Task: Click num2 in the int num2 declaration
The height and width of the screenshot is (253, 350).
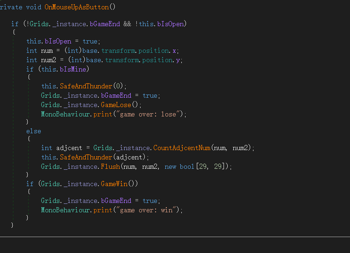Action: (49, 60)
